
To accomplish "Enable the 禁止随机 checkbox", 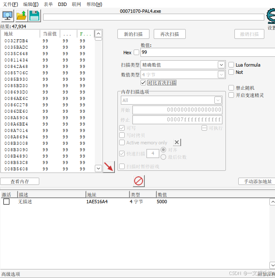I will (x=231, y=88).
